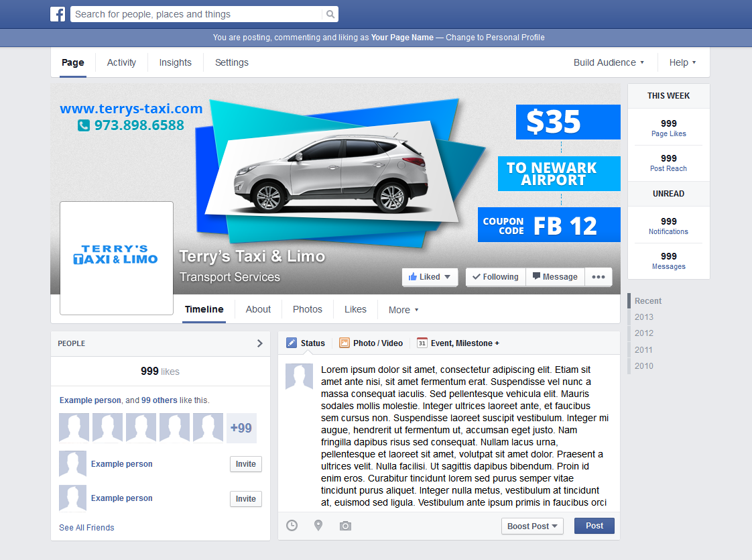Click the Photo / Video picture icon
Image resolution: width=752 pixels, height=560 pixels.
pos(344,343)
